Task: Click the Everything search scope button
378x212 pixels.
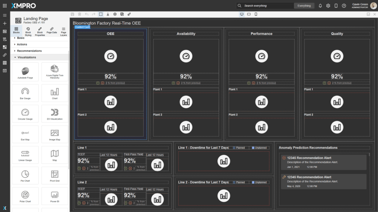Action: [304, 6]
